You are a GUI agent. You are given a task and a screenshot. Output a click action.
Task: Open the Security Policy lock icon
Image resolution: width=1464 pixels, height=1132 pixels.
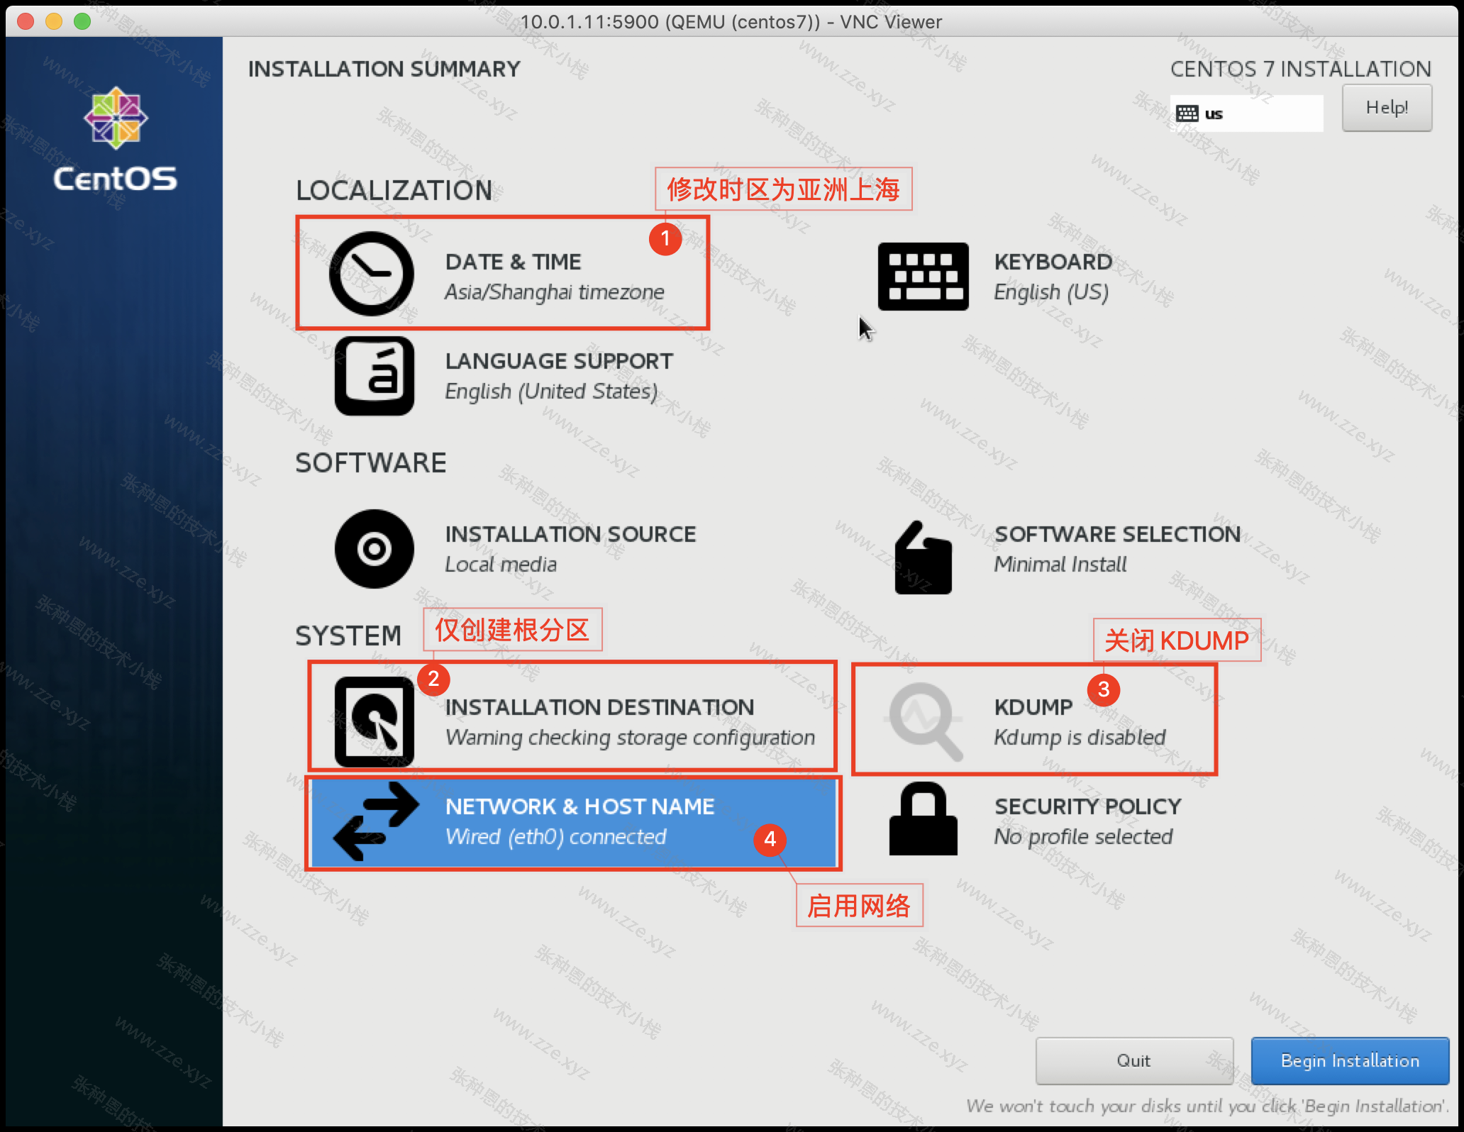(923, 819)
